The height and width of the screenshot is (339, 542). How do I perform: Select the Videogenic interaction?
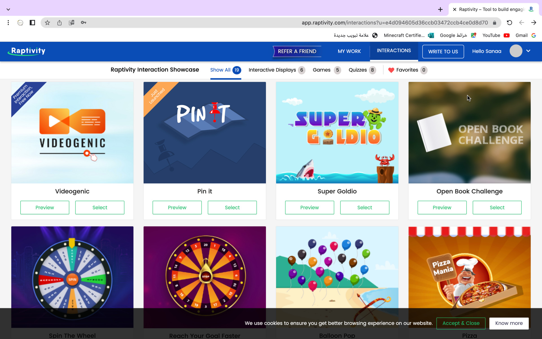tap(100, 208)
